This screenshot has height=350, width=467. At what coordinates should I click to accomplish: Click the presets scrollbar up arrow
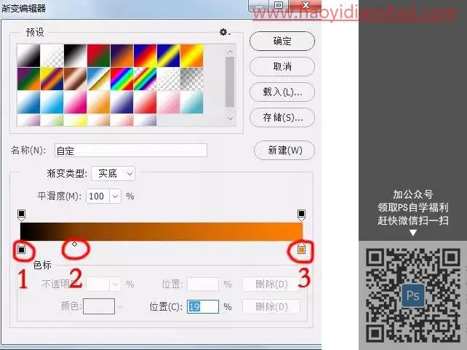[x=230, y=52]
